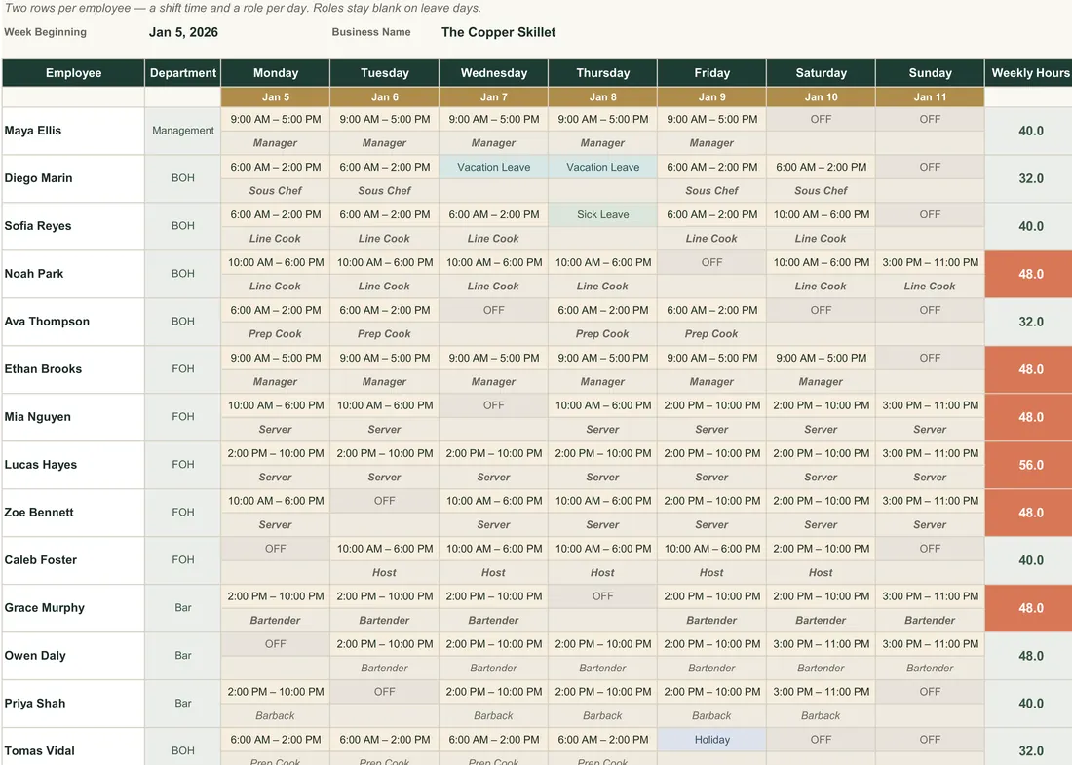
Task: Click Ethan Brooks's Saturday Manager role
Action: [x=822, y=382]
